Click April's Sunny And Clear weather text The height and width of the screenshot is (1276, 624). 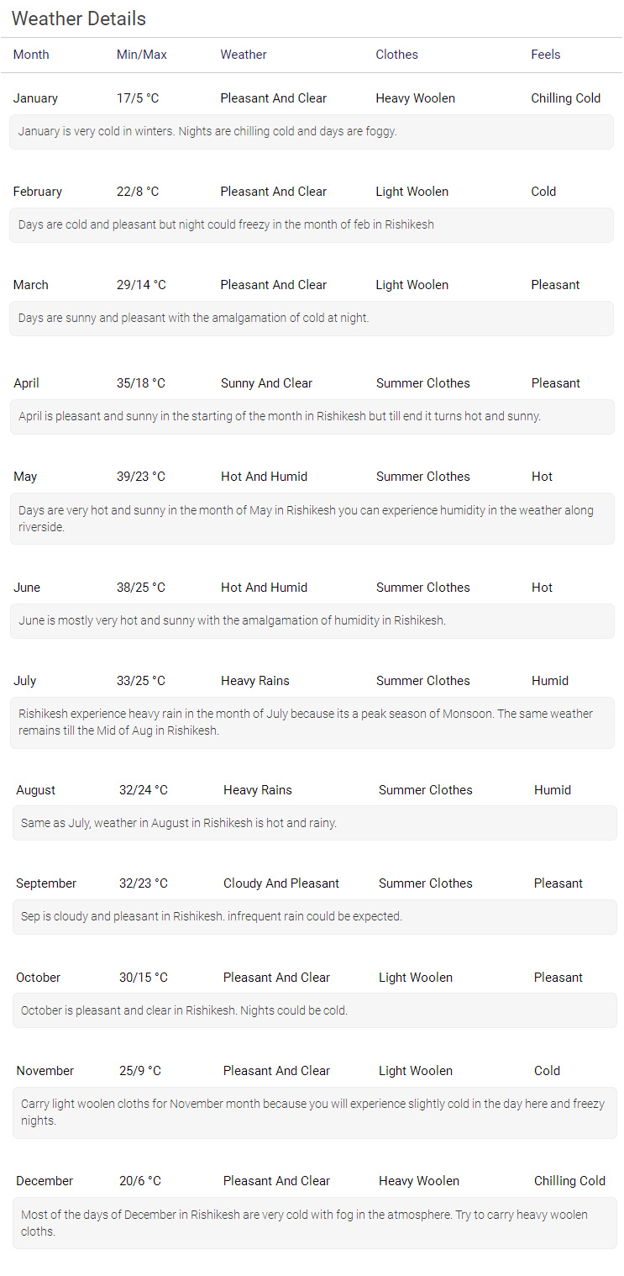click(x=266, y=383)
